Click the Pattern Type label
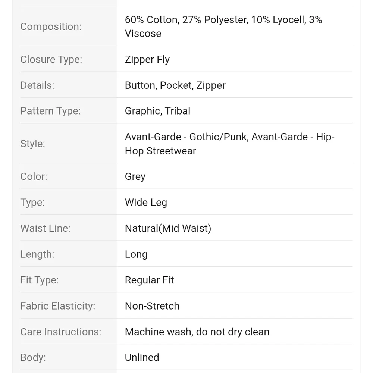The image size is (373, 373). click(x=50, y=111)
